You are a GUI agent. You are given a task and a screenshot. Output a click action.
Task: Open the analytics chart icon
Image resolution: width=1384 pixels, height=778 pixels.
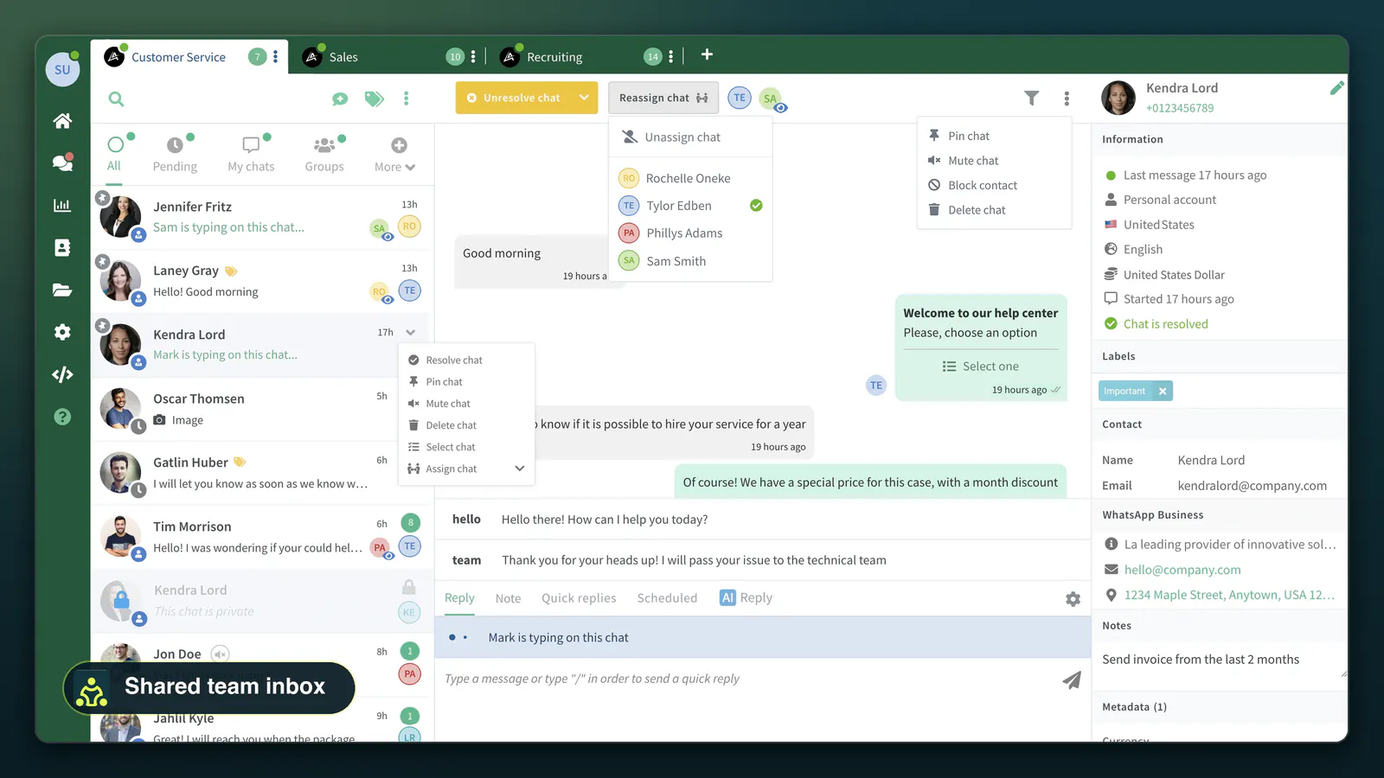[x=62, y=206]
